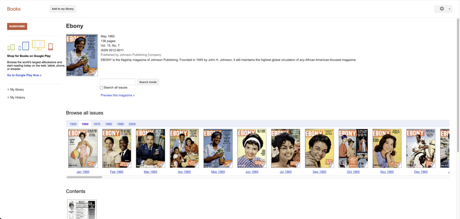Screen dimensions: 460x219
Task: Focus the search inside text field
Action: 117,82
